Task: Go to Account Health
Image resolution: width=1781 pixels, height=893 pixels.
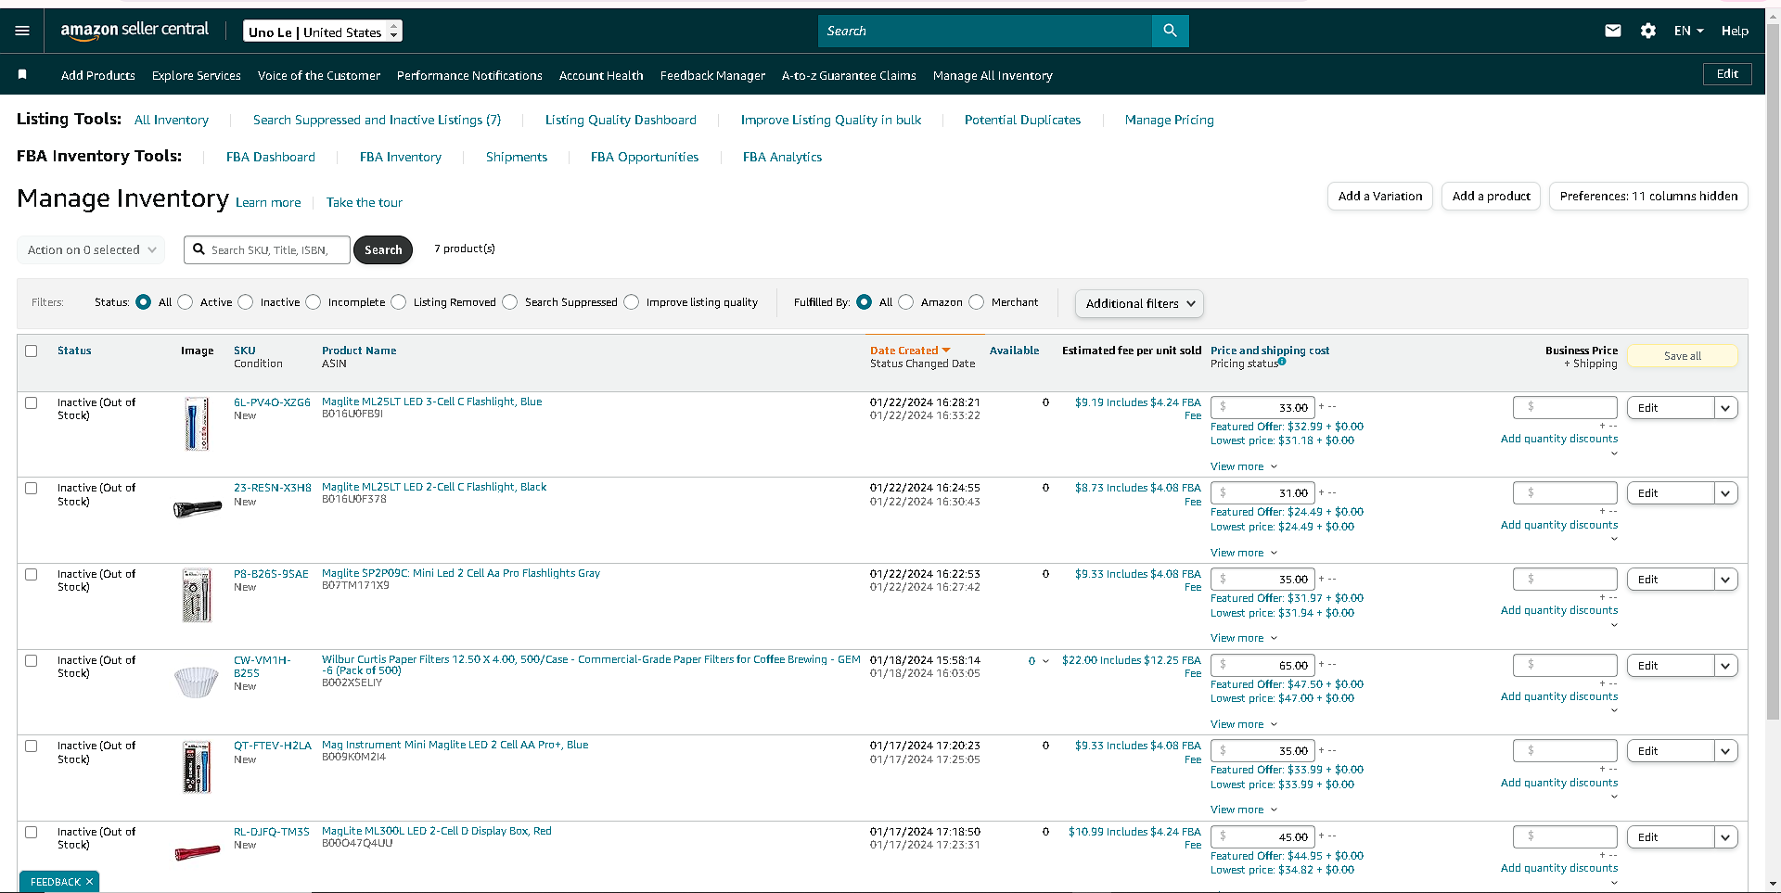Action: (601, 75)
